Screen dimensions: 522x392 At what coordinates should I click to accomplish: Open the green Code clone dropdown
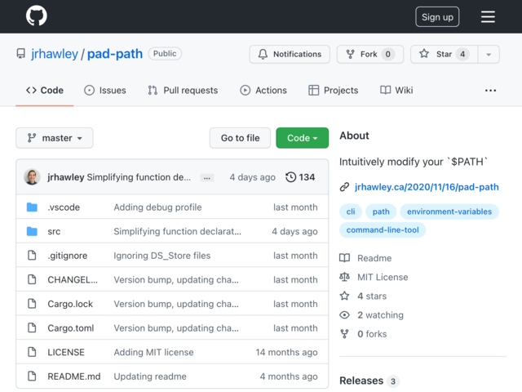[303, 138]
